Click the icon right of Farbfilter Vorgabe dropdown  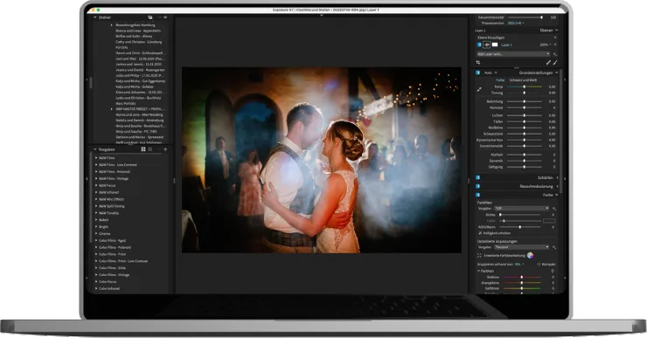click(554, 209)
